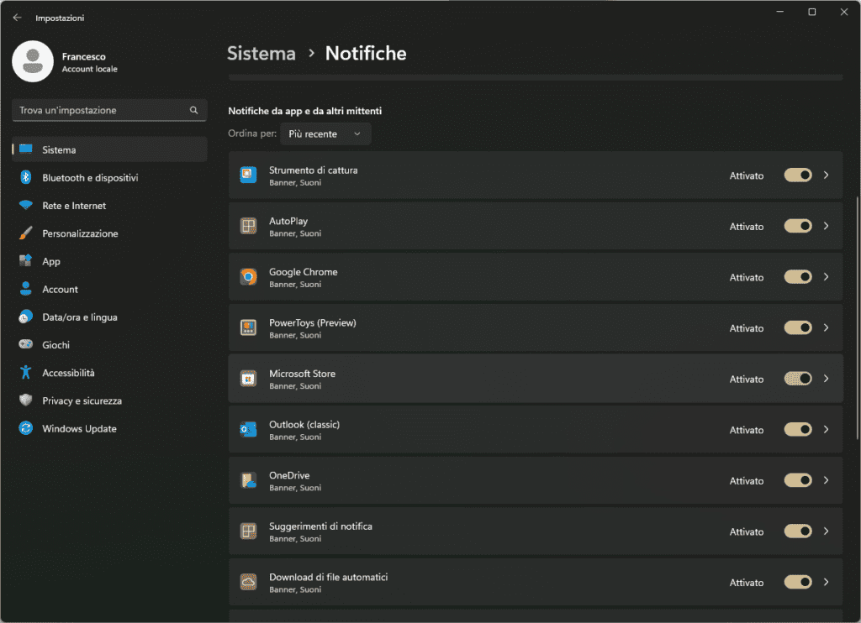Open Bluetooth e dispositivi section

(x=90, y=178)
